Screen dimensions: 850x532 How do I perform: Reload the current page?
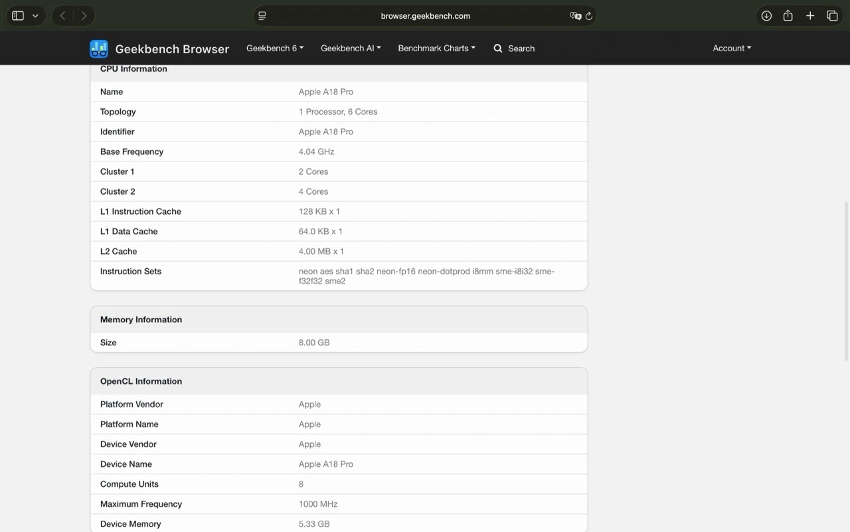588,16
